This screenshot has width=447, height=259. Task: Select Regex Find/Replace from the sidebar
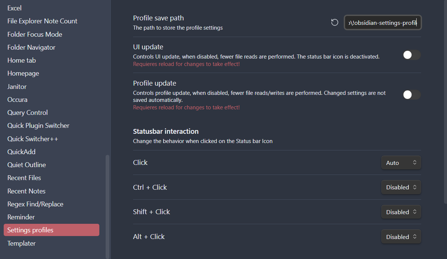coord(35,204)
